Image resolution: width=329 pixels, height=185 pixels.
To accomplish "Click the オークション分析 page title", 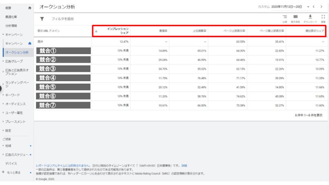I will point(57,7).
